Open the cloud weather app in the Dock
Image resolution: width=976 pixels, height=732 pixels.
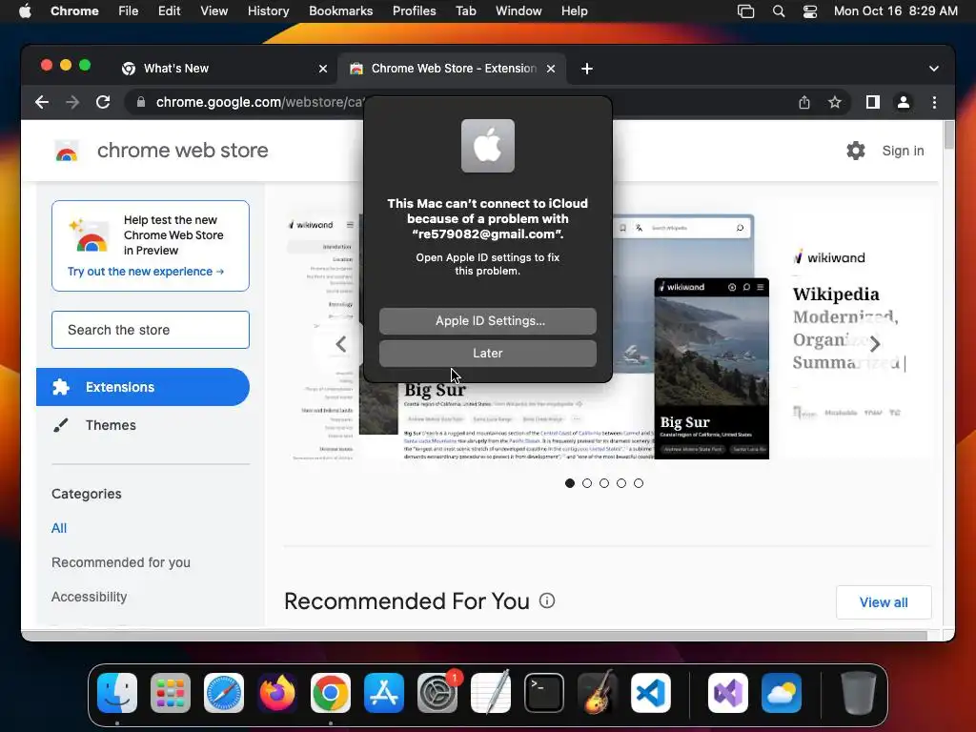coord(782,693)
